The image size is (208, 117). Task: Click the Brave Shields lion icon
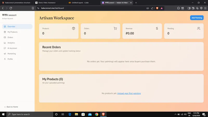pyautogui.click(x=157, y=8)
